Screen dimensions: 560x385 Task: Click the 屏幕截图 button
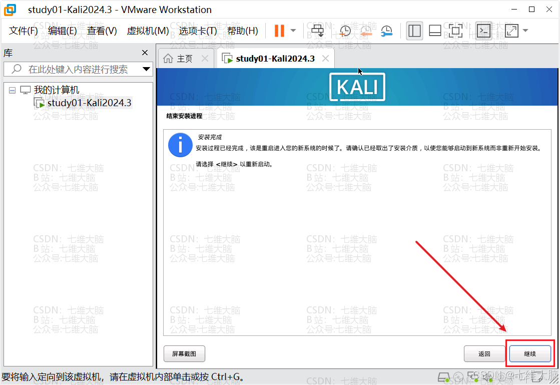184,354
